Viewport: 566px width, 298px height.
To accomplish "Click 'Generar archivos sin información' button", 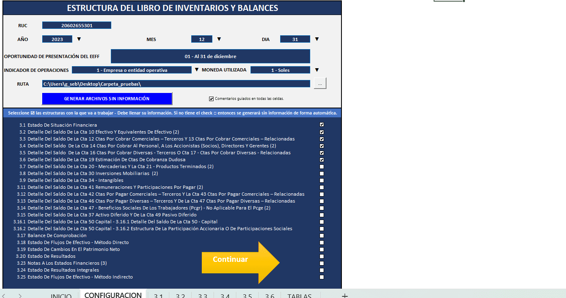I will click(x=107, y=99).
